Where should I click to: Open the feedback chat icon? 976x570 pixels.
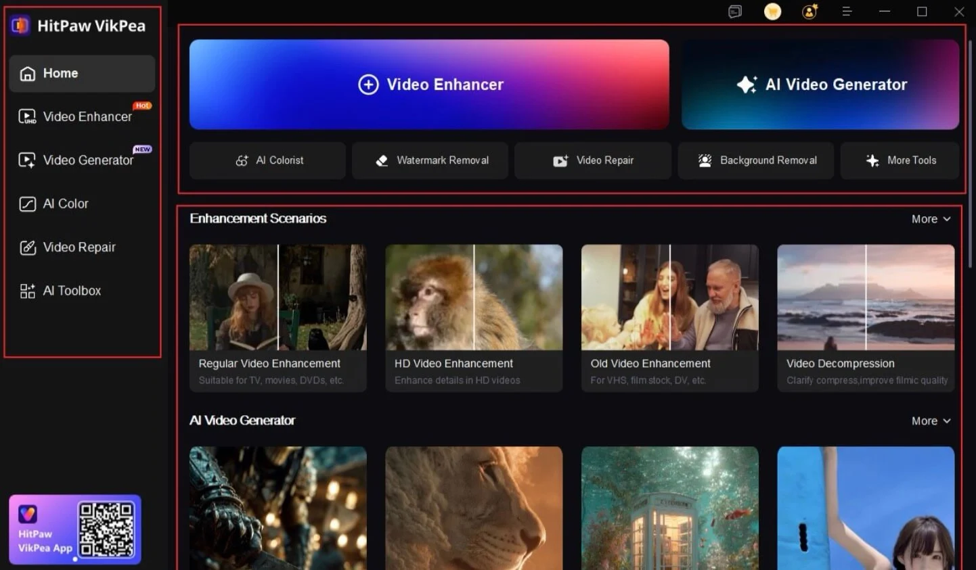coord(735,11)
